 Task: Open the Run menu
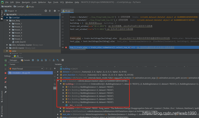click(49, 2)
